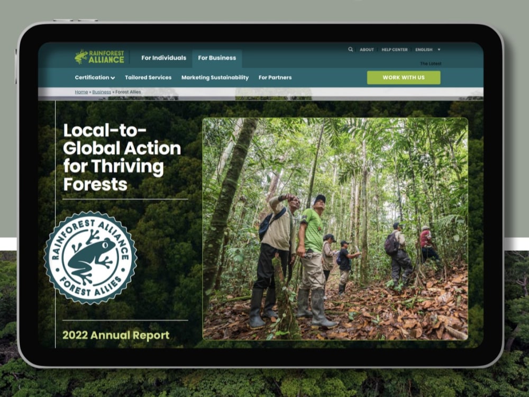Open Tailored Services menu item

148,77
